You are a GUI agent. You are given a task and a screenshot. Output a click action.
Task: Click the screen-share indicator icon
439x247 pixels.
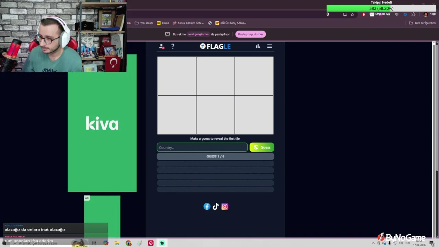[x=167, y=34]
